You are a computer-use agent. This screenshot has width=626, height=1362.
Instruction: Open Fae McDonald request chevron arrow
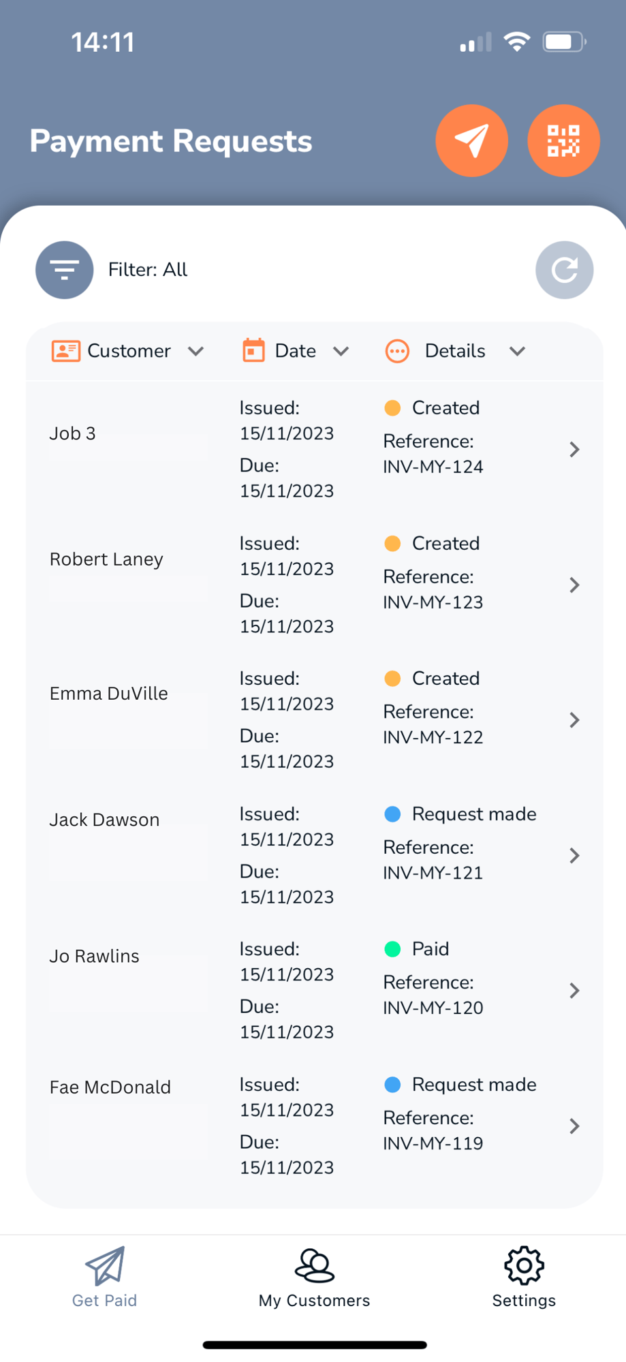point(574,1126)
